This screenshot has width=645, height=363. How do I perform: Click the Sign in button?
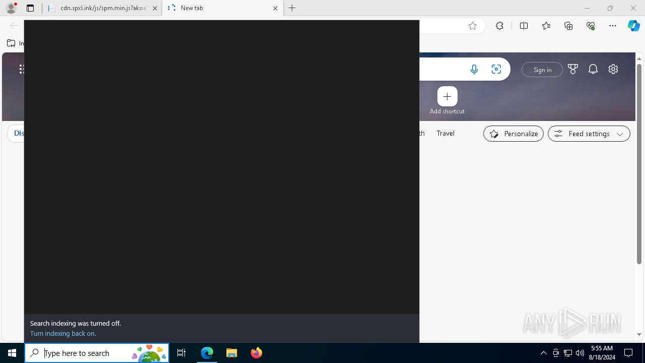pyautogui.click(x=542, y=70)
